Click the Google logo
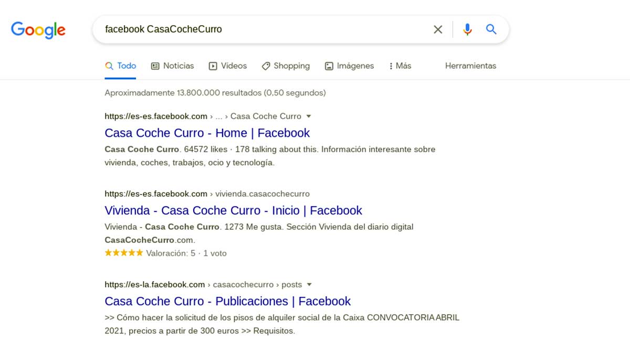 38,29
